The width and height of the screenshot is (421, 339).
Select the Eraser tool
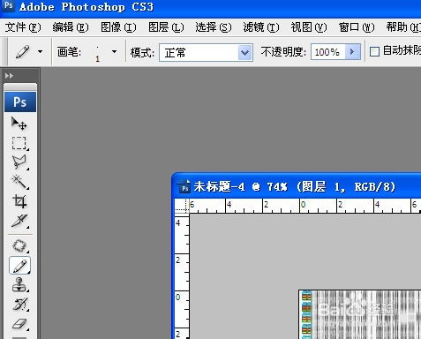19,324
